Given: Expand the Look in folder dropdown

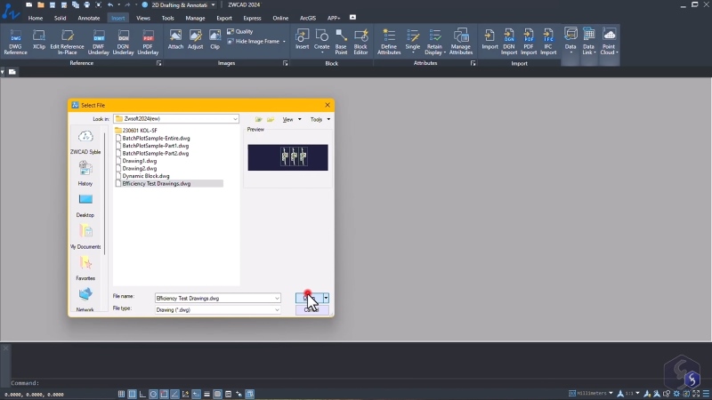Looking at the screenshot, I should 235,119.
